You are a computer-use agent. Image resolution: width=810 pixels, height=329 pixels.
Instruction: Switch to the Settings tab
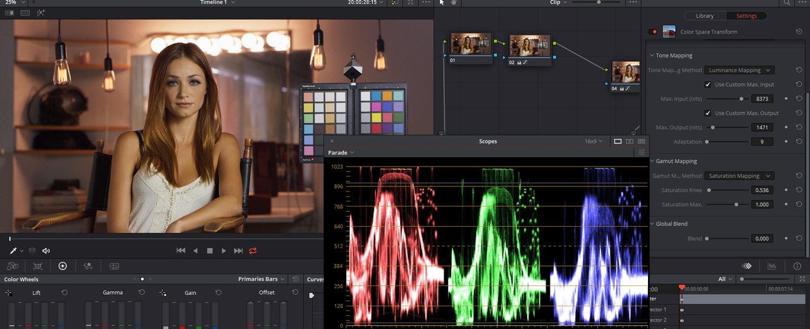coord(747,16)
